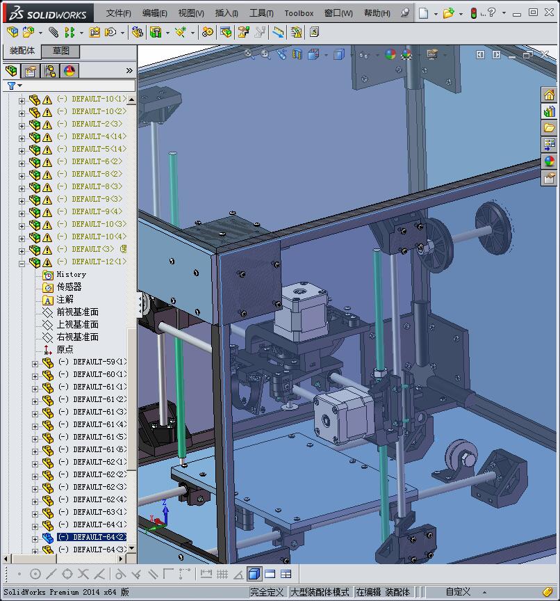Image resolution: width=560 pixels, height=601 pixels.
Task: Click the Reference Geometry icon
Action: [180, 32]
